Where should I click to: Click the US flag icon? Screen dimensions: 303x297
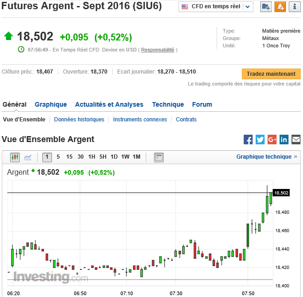click(185, 7)
